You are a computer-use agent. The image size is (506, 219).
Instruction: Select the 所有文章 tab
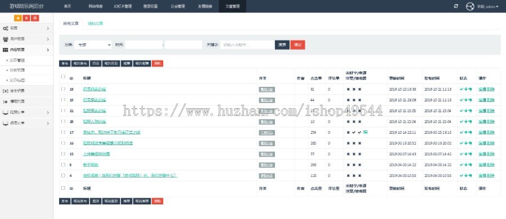pyautogui.click(x=71, y=24)
